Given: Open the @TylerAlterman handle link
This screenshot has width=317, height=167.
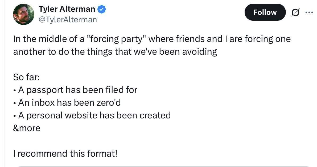Looking at the screenshot, I should (68, 19).
